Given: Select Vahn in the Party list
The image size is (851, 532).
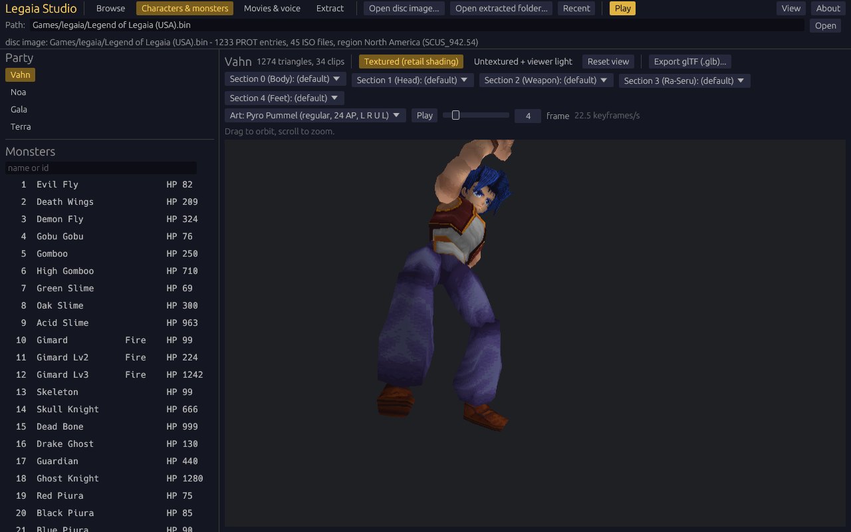Looking at the screenshot, I should pyautogui.click(x=20, y=74).
